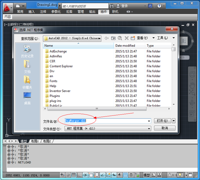Click the 取消 button
The height and width of the screenshot is (180, 200).
click(x=165, y=128)
